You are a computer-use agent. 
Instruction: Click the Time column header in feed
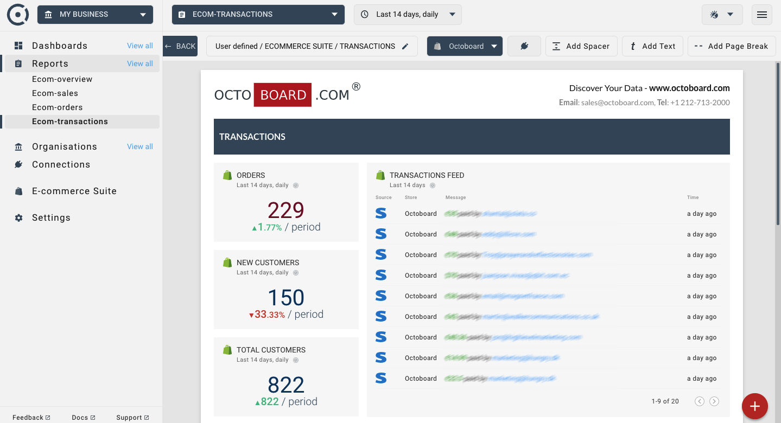pos(693,197)
